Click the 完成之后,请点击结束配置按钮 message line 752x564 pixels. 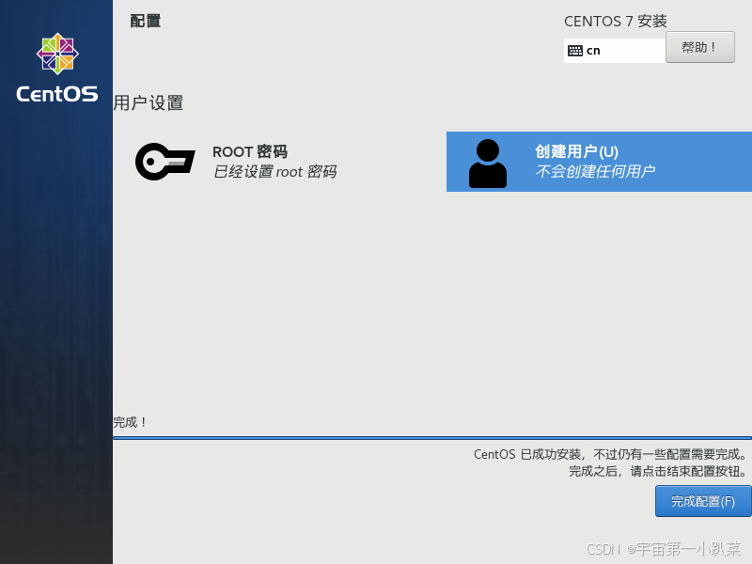(657, 472)
